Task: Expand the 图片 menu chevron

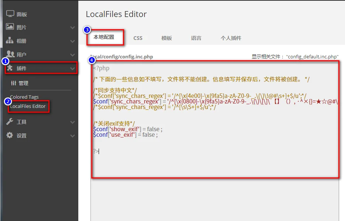Action: [x=72, y=27]
